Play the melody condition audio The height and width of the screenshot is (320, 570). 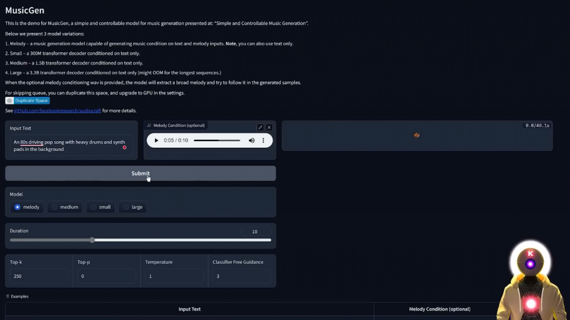tap(156, 141)
